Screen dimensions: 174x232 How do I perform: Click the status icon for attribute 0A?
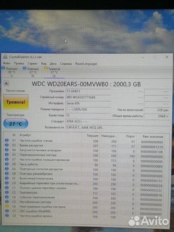pyautogui.click(x=6, y=169)
